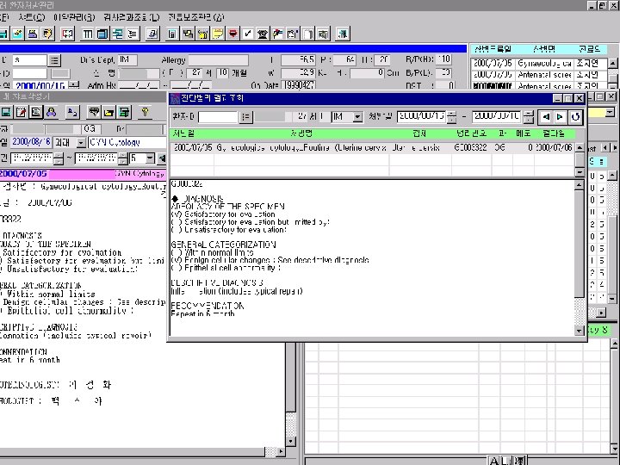The width and height of the screenshot is (620, 465).
Task: Open the IM department dropdown in dialog
Action: tap(358, 116)
